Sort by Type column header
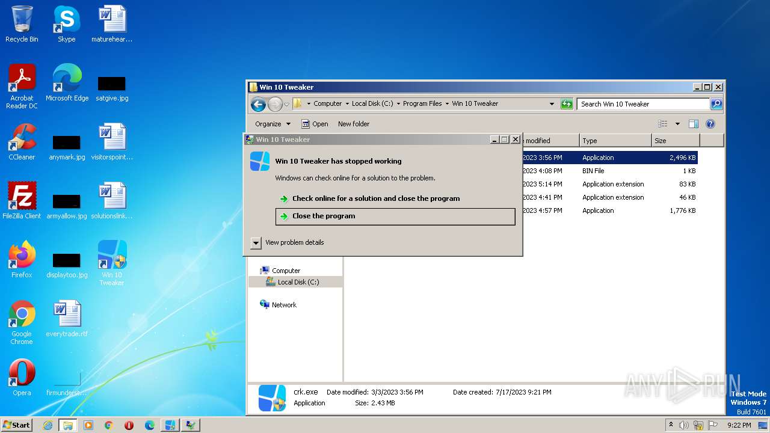Image resolution: width=770 pixels, height=433 pixels. click(x=615, y=141)
